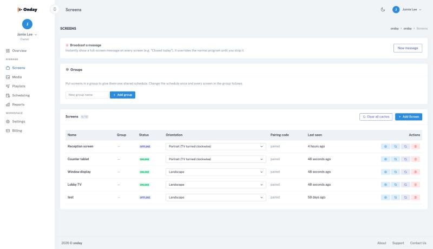Screen dimensions: 433x249
Task: Click ONLINE badge for Window display
Action: point(144,172)
